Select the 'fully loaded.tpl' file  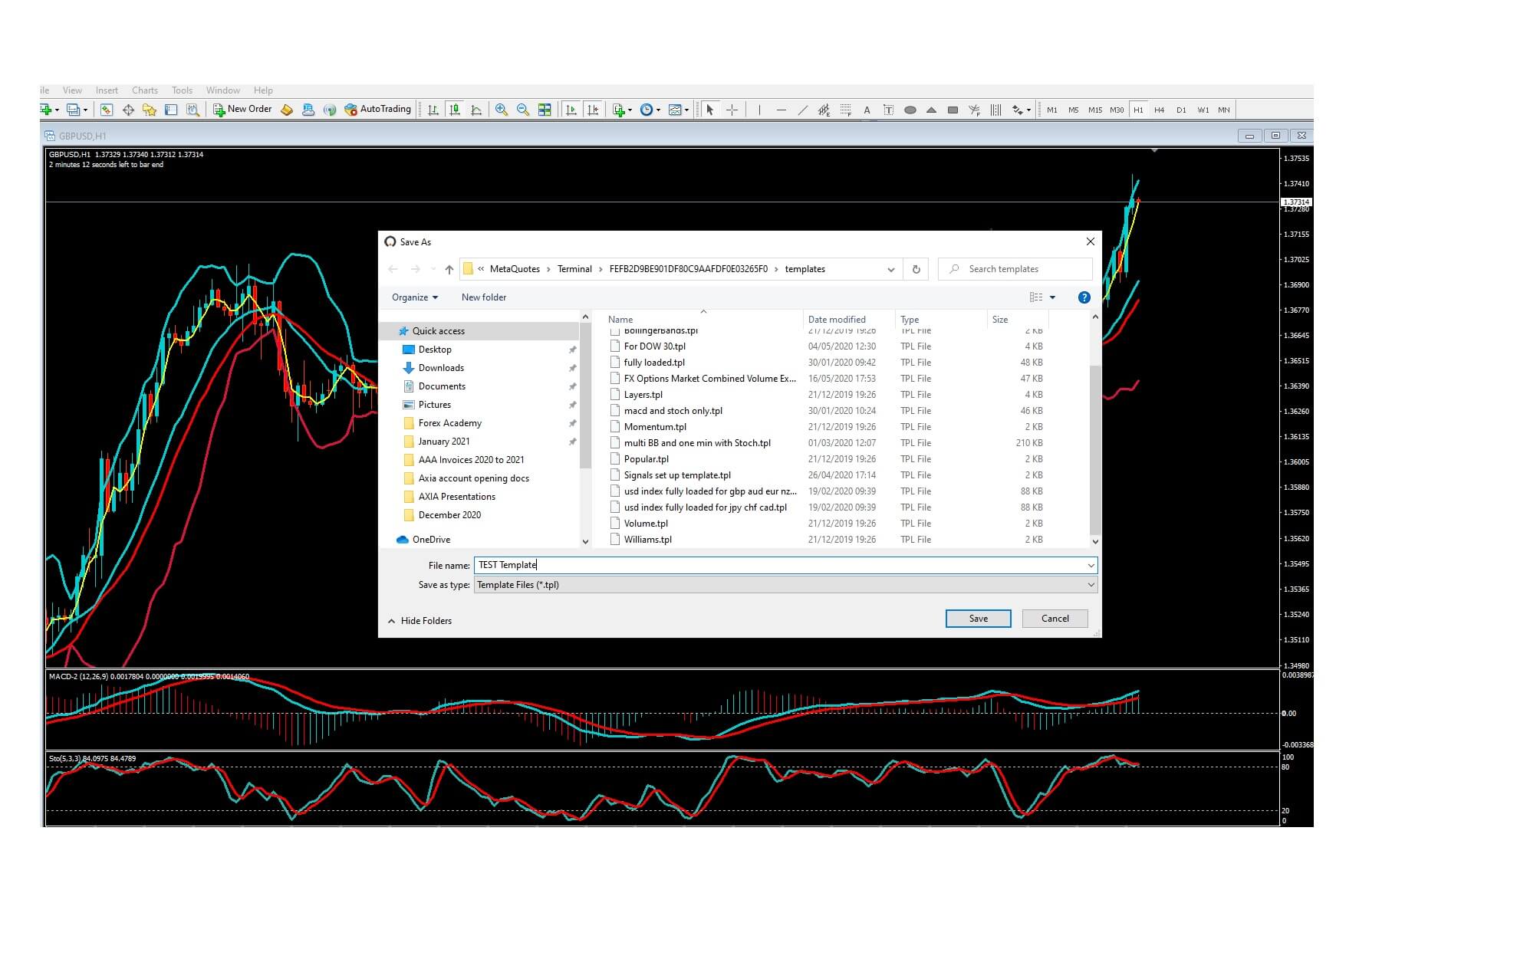(x=654, y=363)
